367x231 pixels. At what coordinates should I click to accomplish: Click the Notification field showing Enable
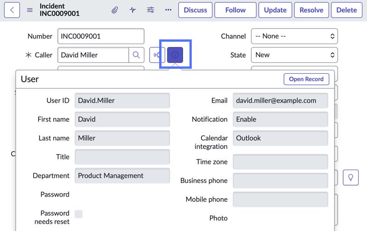pos(280,119)
